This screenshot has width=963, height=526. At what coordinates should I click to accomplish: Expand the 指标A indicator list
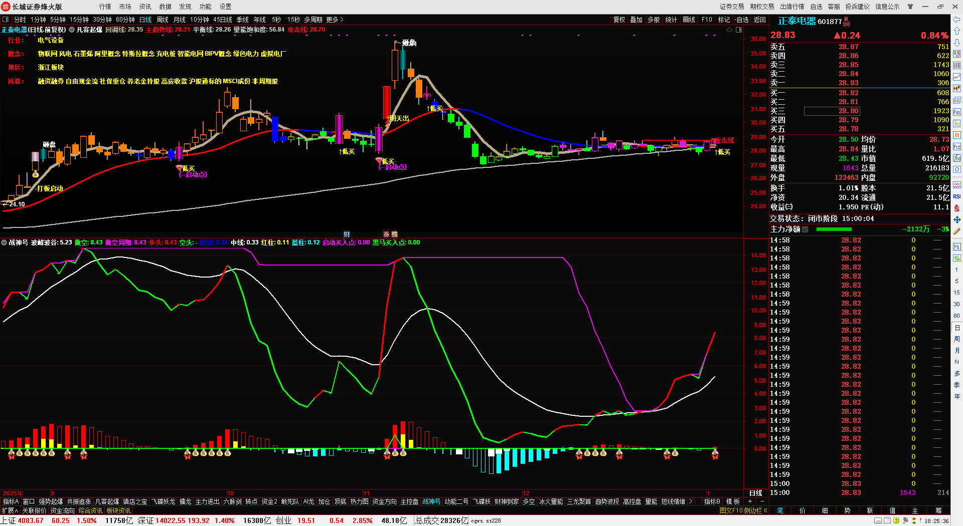pyautogui.click(x=11, y=501)
